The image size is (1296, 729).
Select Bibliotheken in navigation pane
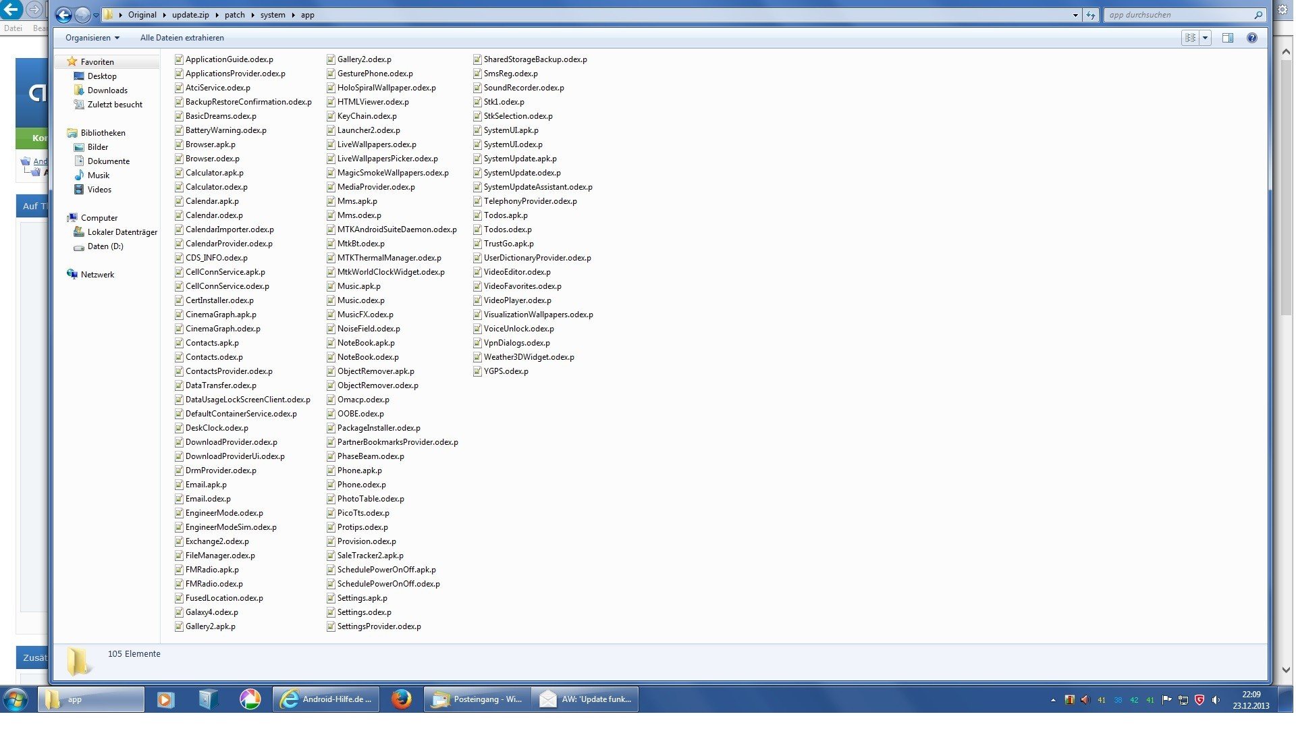[103, 133]
